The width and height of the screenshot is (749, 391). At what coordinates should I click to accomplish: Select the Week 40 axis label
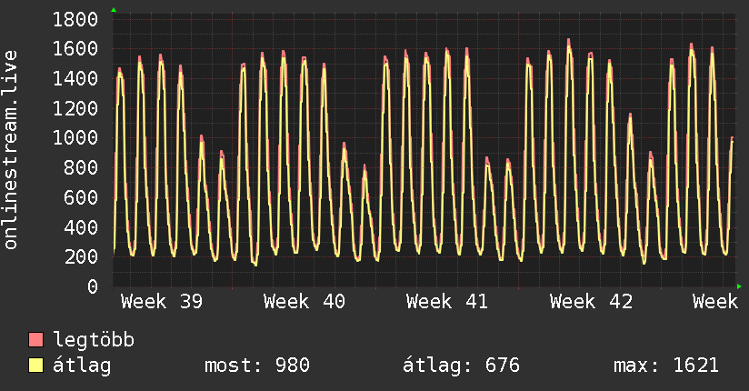(x=305, y=302)
